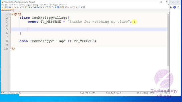This screenshot has width=182, height=102.
Task: Open the File menu
Action: [3, 5]
